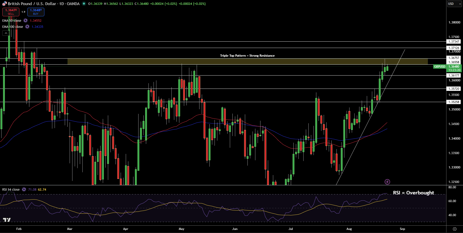This screenshot has height=233, width=463.
Task: Click the RSI moving average value 62.74
Action: tap(42, 190)
